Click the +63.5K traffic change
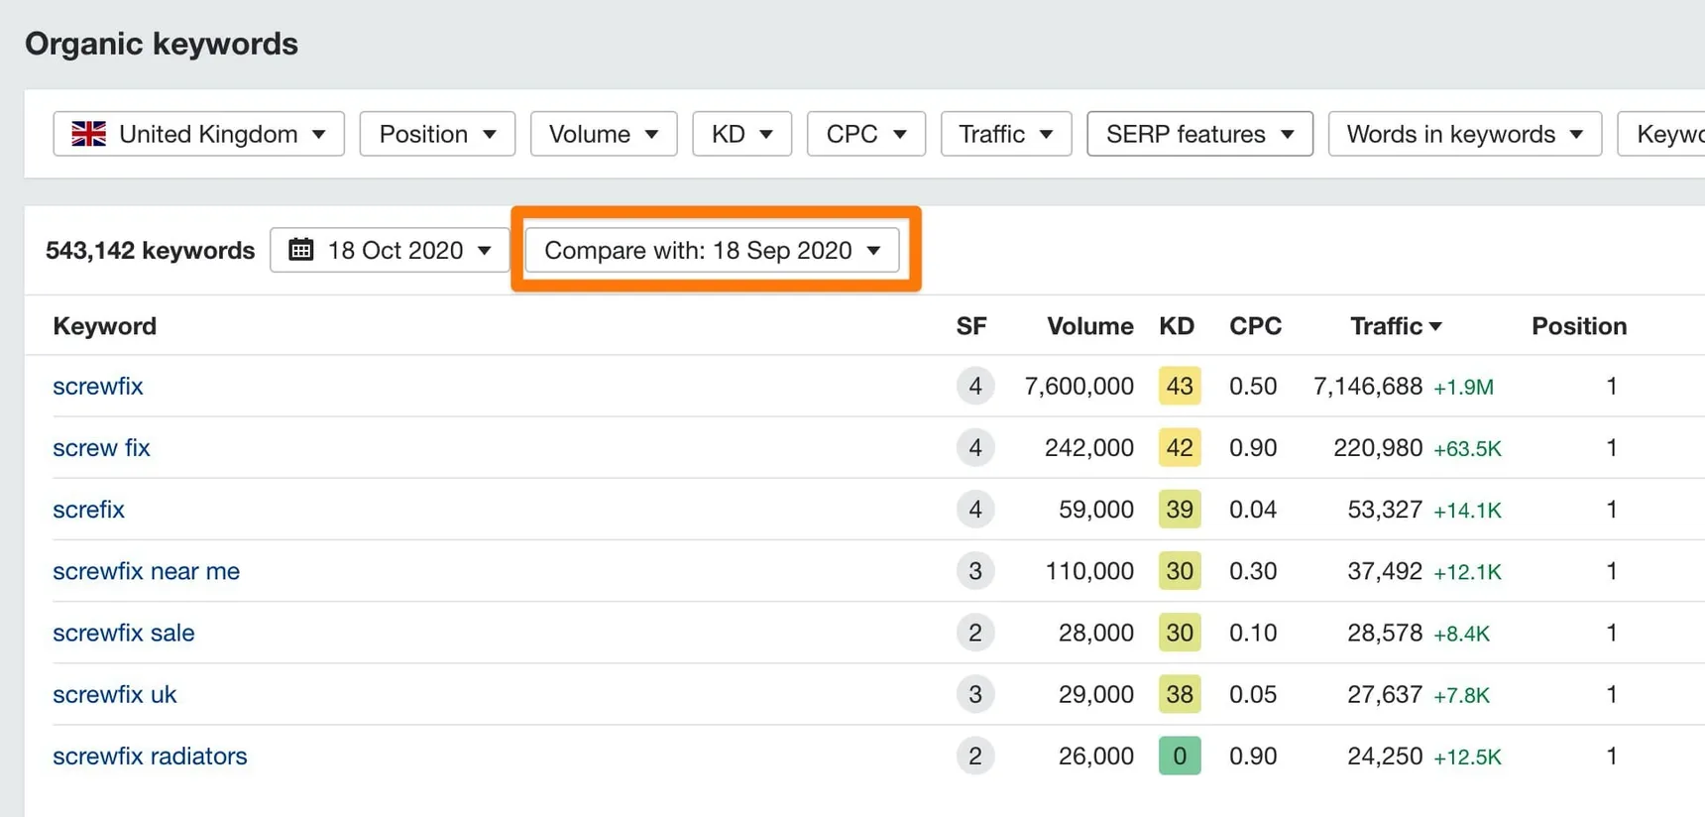This screenshot has width=1705, height=817. coord(1467,448)
